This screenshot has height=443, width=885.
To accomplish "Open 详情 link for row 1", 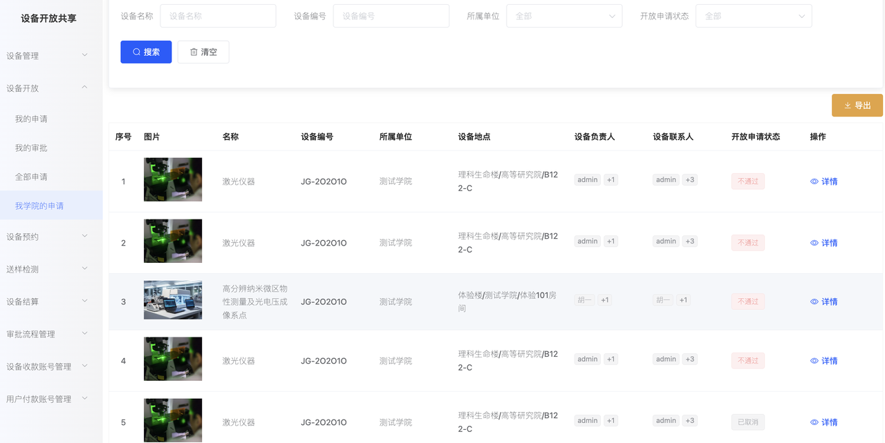I will pos(823,181).
